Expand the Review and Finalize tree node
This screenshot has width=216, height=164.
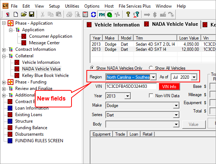click(4, 89)
